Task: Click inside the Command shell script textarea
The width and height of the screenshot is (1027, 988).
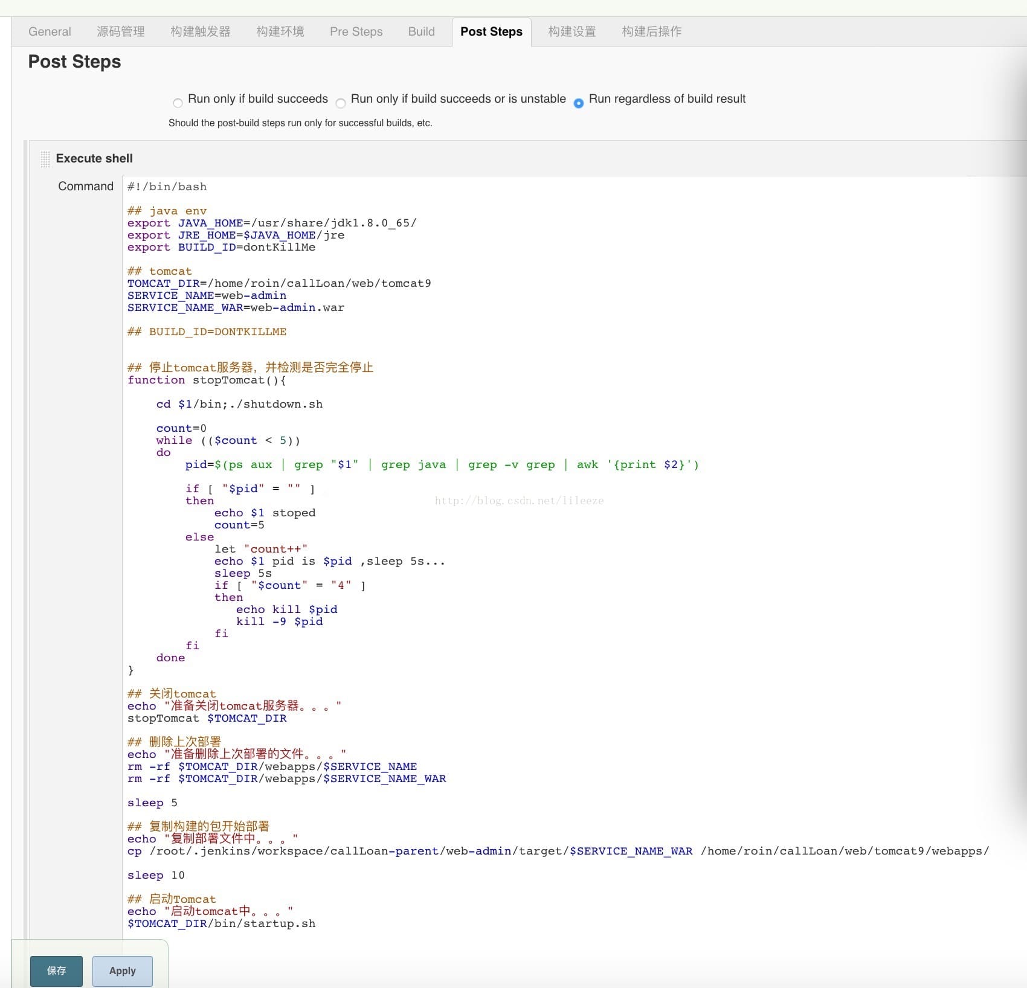Action: click(x=604, y=604)
